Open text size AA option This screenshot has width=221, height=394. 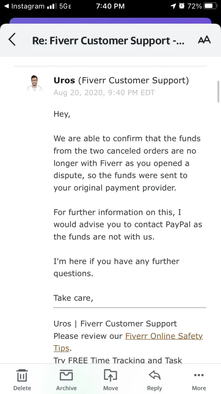click(x=204, y=40)
